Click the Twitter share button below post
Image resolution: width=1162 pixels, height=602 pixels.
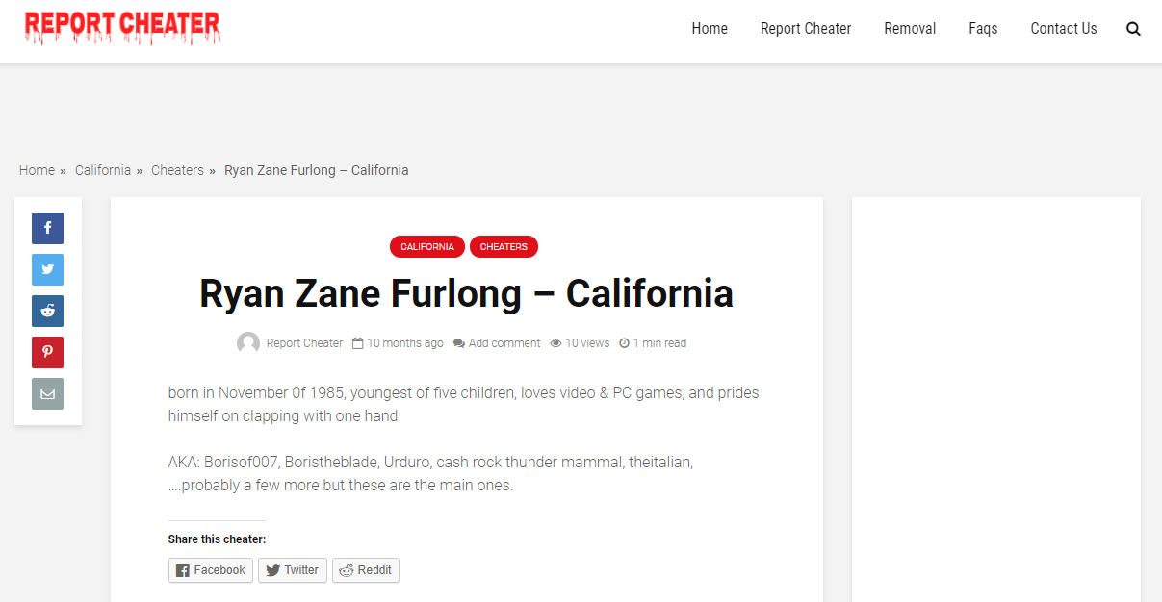[x=293, y=570]
